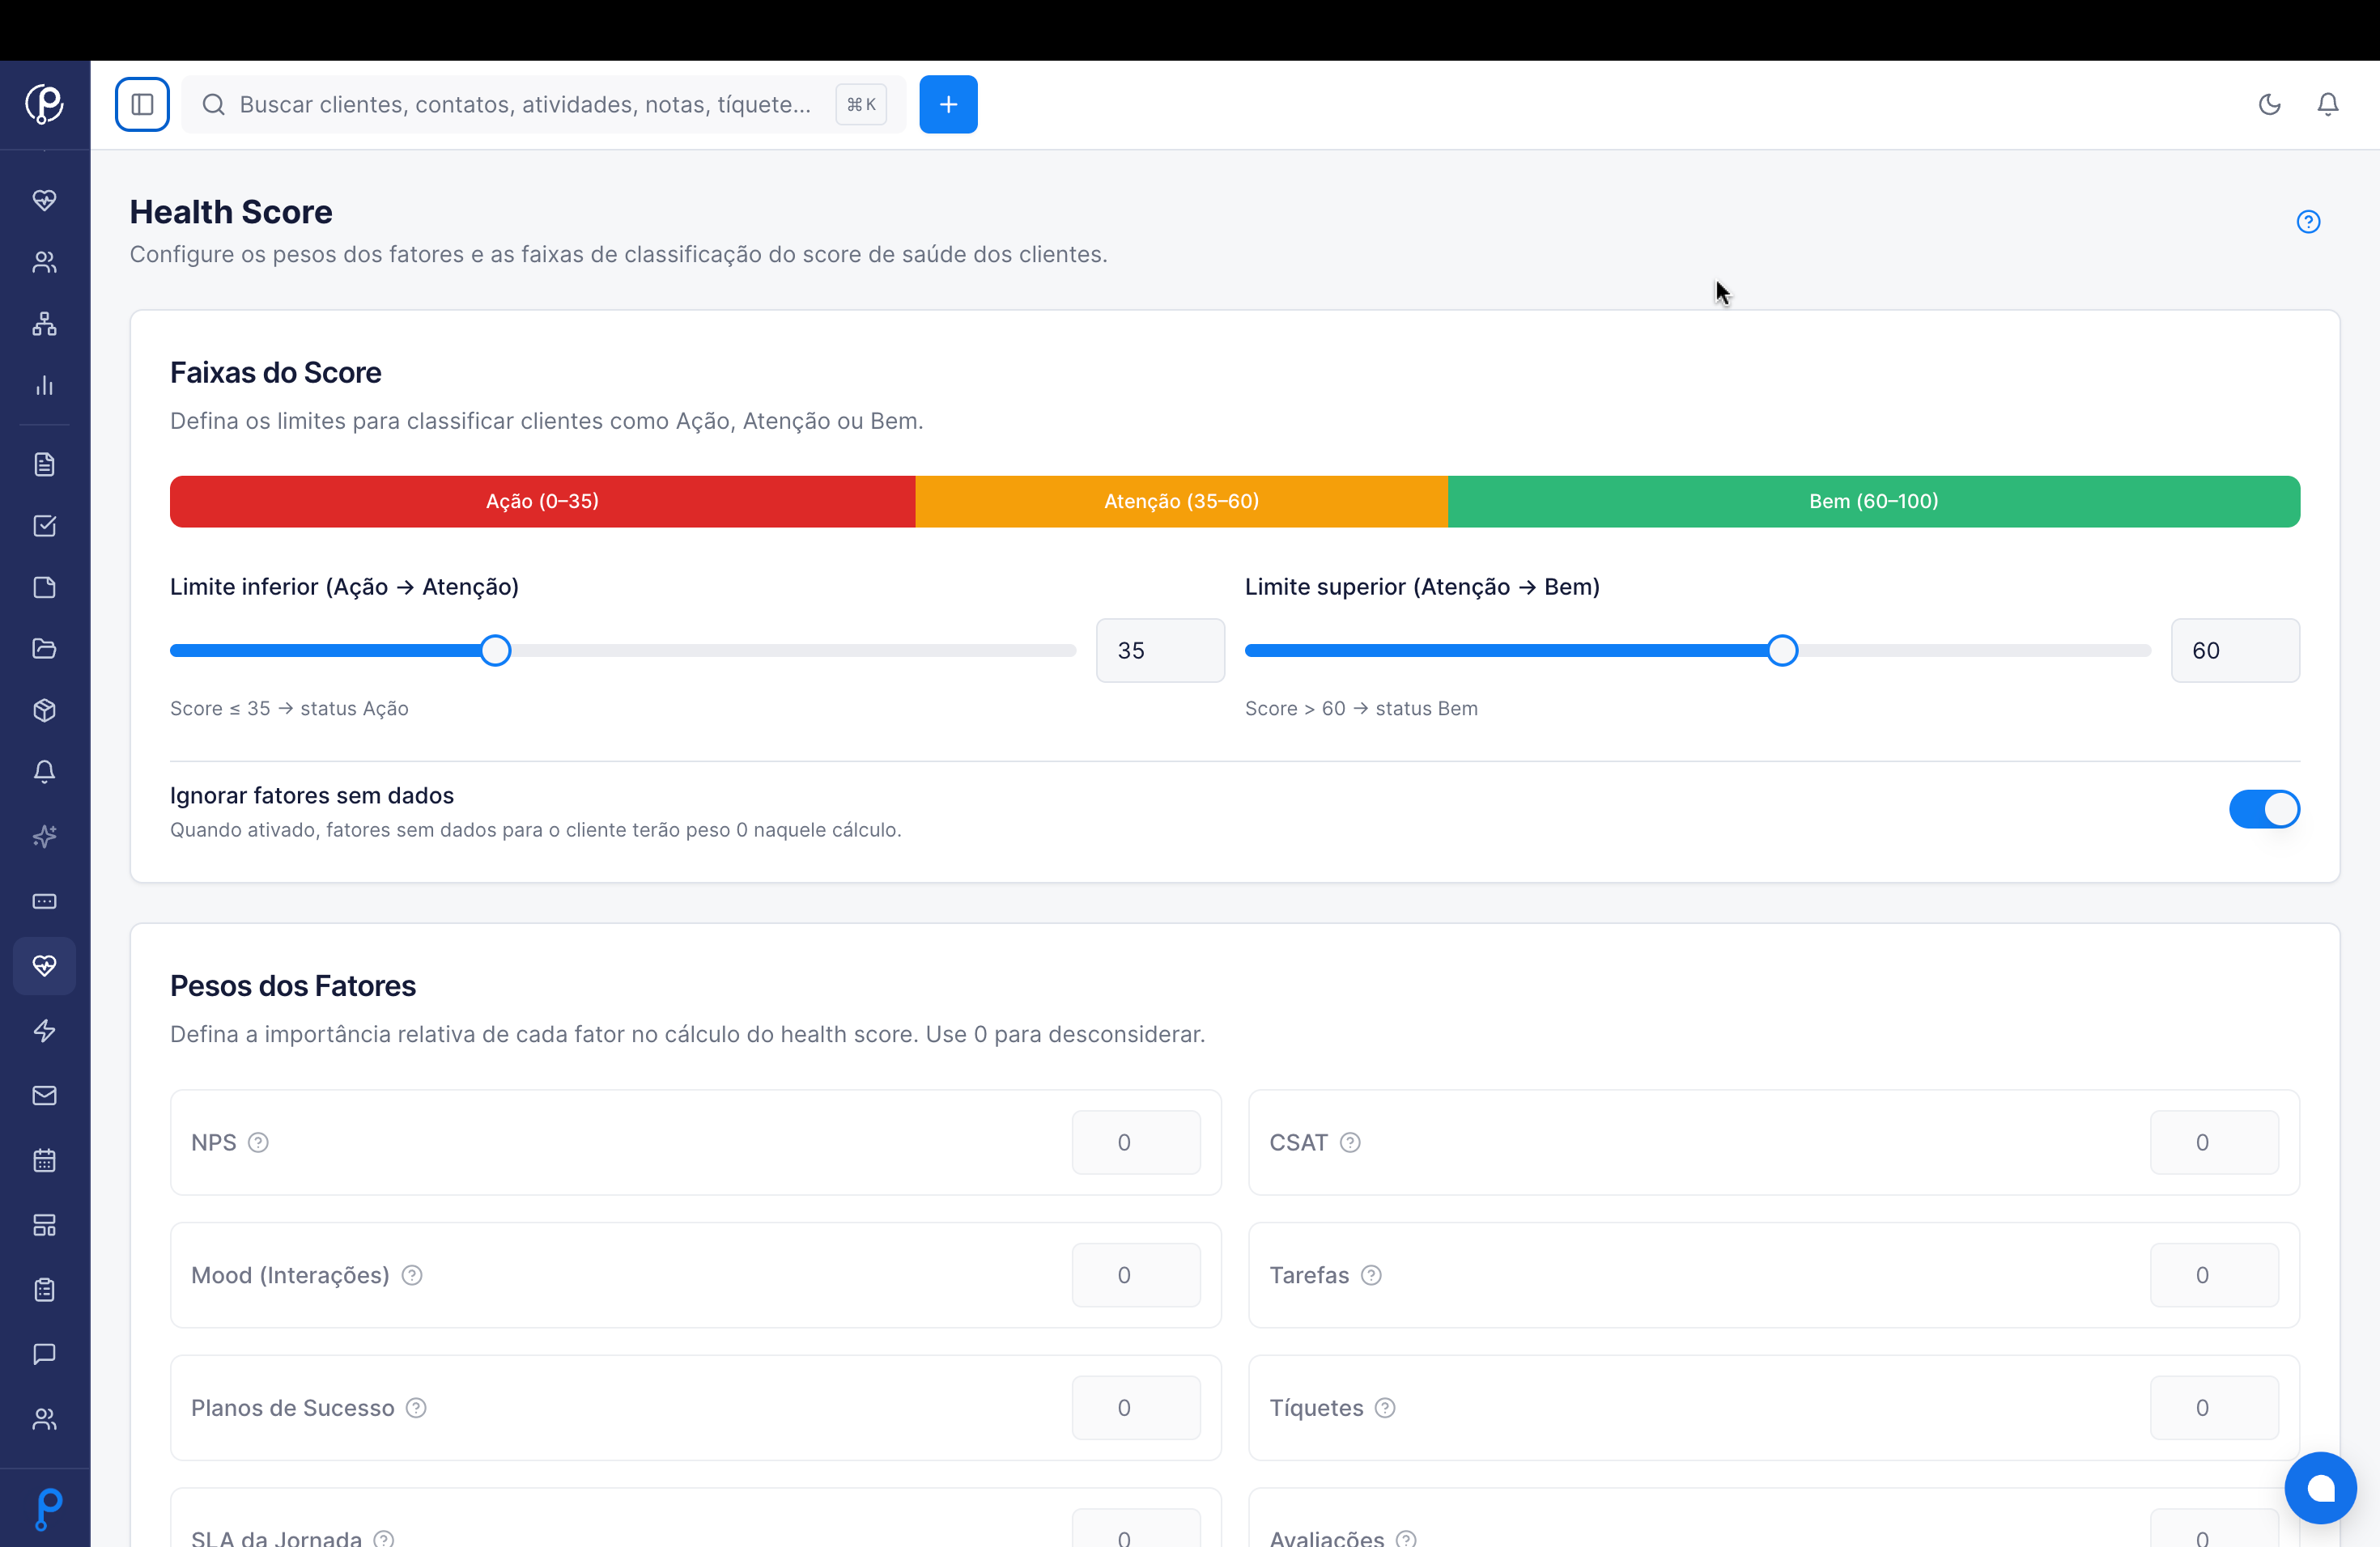The image size is (2380, 1547).
Task: Click the Limite inferior value field showing 35
Action: tap(1160, 651)
